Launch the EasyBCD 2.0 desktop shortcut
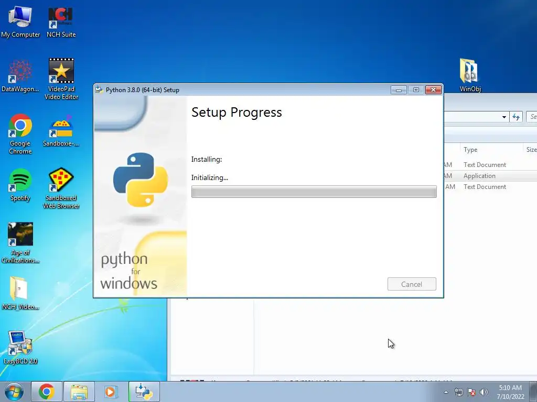The image size is (537, 402). (20, 348)
